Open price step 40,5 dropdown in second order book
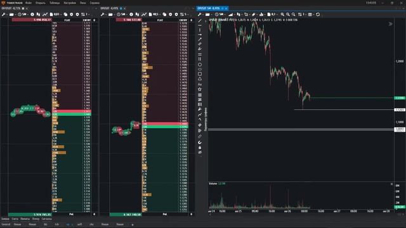This screenshot has height=228, width=406. click(x=154, y=15)
